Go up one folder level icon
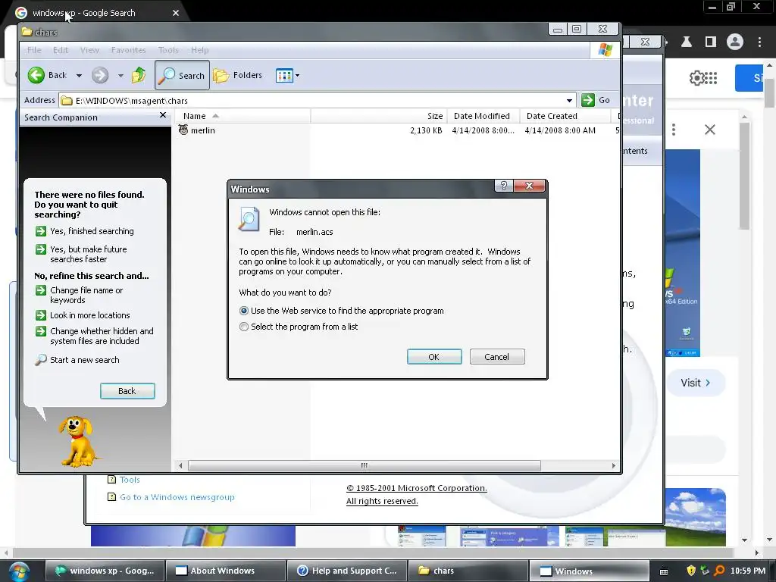Viewport: 776px width, 582px height. [139, 75]
